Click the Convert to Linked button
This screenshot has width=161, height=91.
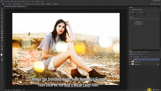tap(138, 24)
